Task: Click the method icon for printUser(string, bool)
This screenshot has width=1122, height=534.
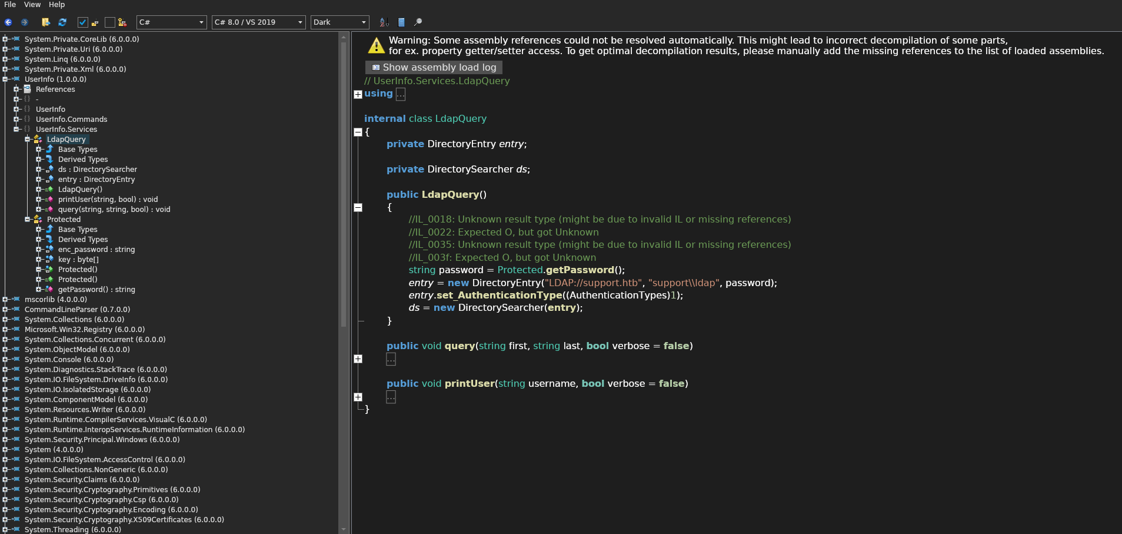Action: coord(49,199)
